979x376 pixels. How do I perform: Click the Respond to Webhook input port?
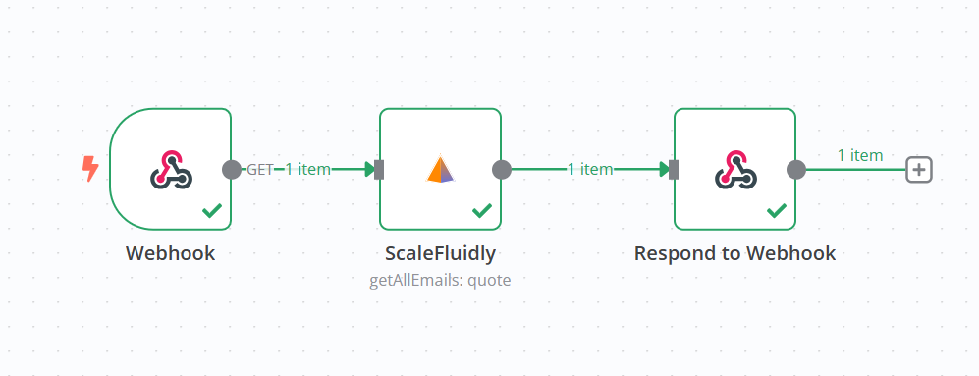pyautogui.click(x=674, y=169)
